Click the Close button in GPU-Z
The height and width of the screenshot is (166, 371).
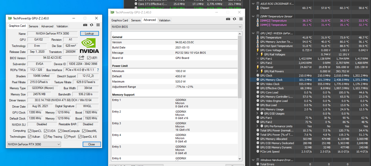(x=92, y=144)
